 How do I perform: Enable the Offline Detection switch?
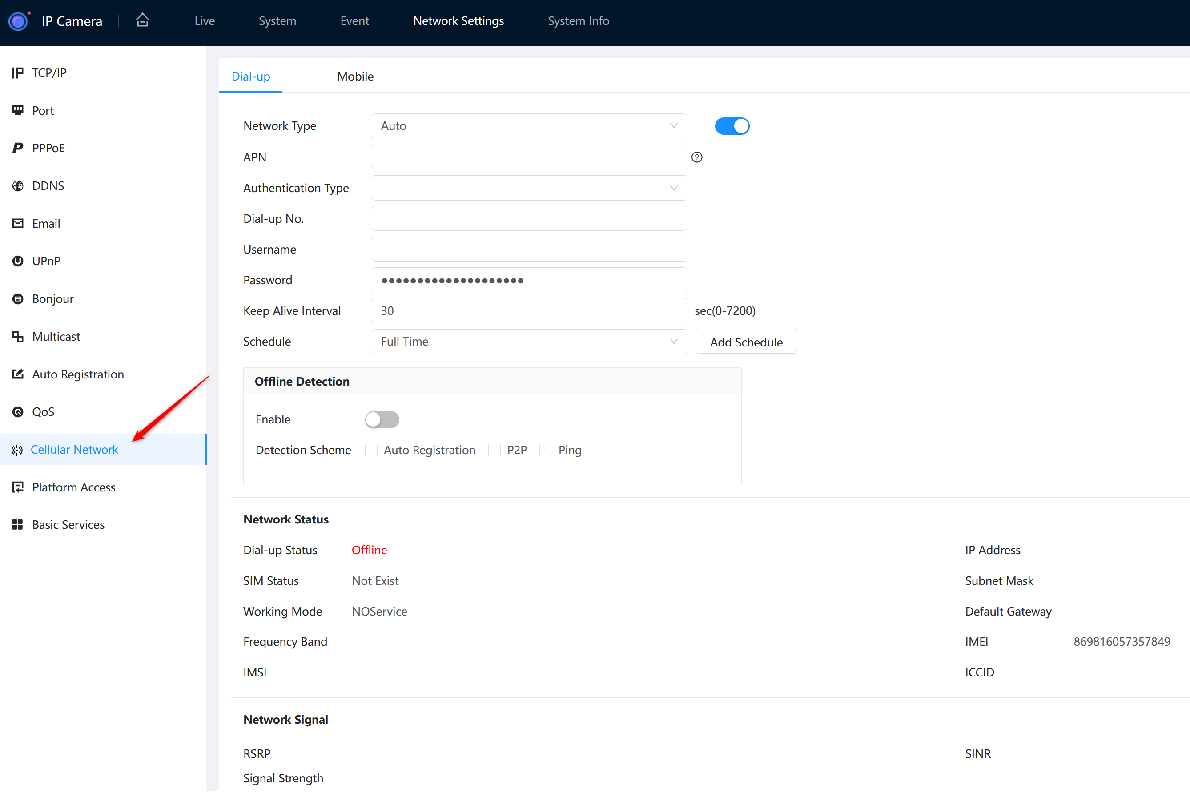382,419
